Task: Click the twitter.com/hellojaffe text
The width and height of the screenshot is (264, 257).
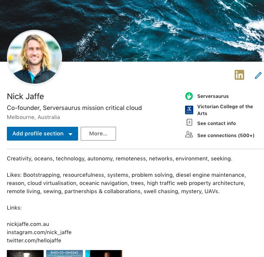Action: (34, 241)
